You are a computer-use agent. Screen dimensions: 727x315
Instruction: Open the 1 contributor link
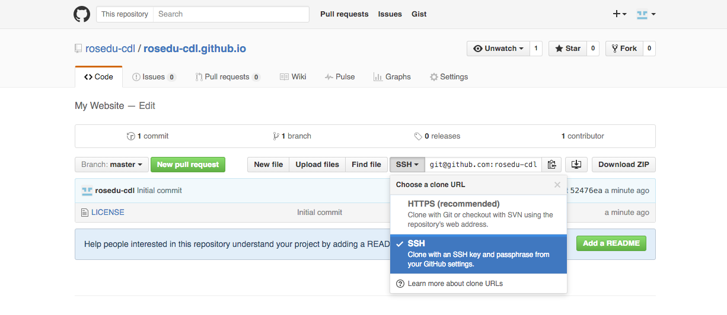coord(583,136)
